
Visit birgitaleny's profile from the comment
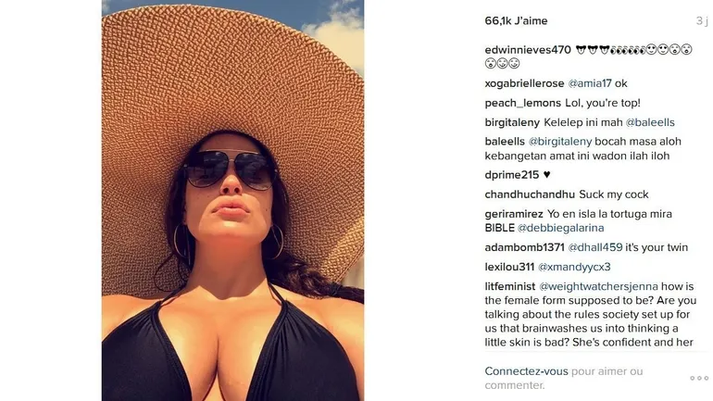512,122
